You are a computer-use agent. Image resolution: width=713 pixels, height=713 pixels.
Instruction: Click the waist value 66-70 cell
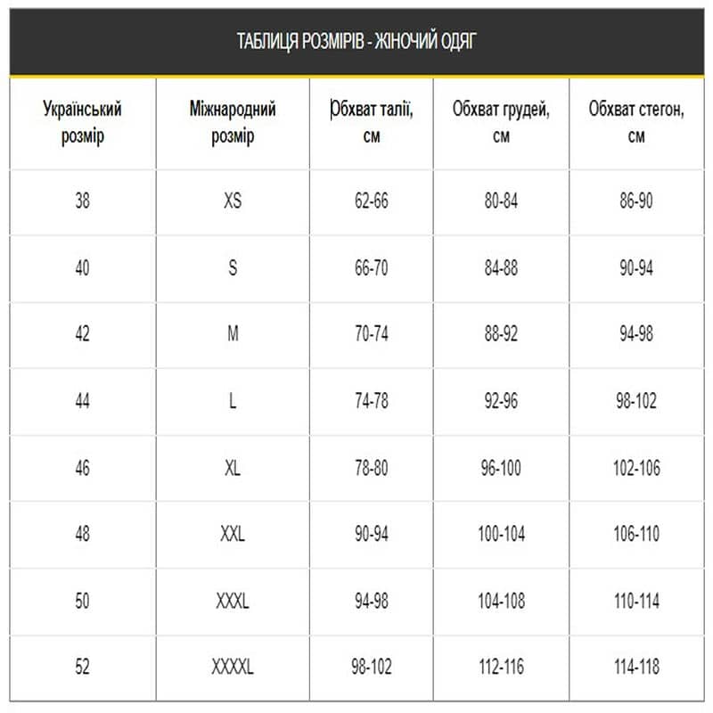click(372, 267)
